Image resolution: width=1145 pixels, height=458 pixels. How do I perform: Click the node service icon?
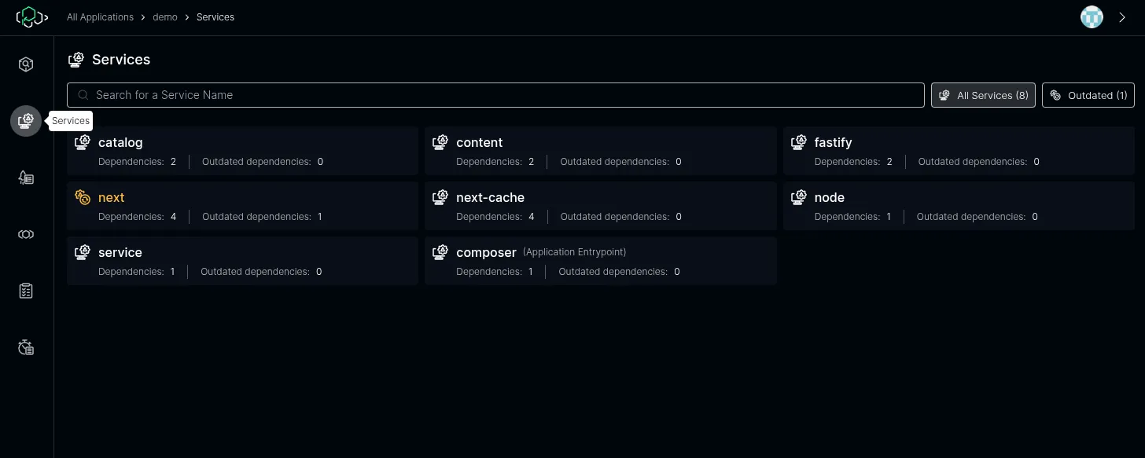coord(799,197)
